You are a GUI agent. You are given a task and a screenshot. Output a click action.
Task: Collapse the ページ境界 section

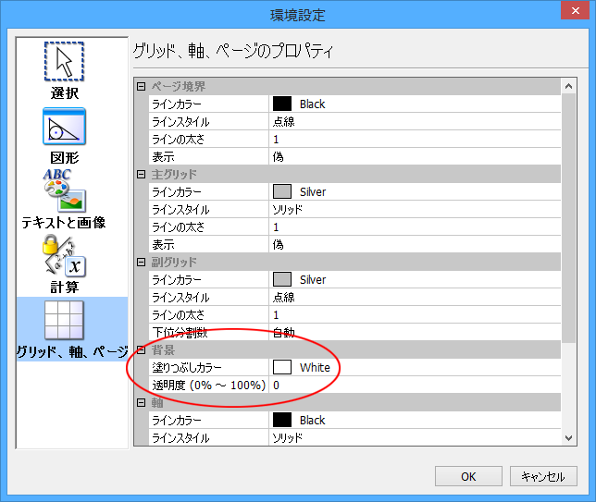142,87
